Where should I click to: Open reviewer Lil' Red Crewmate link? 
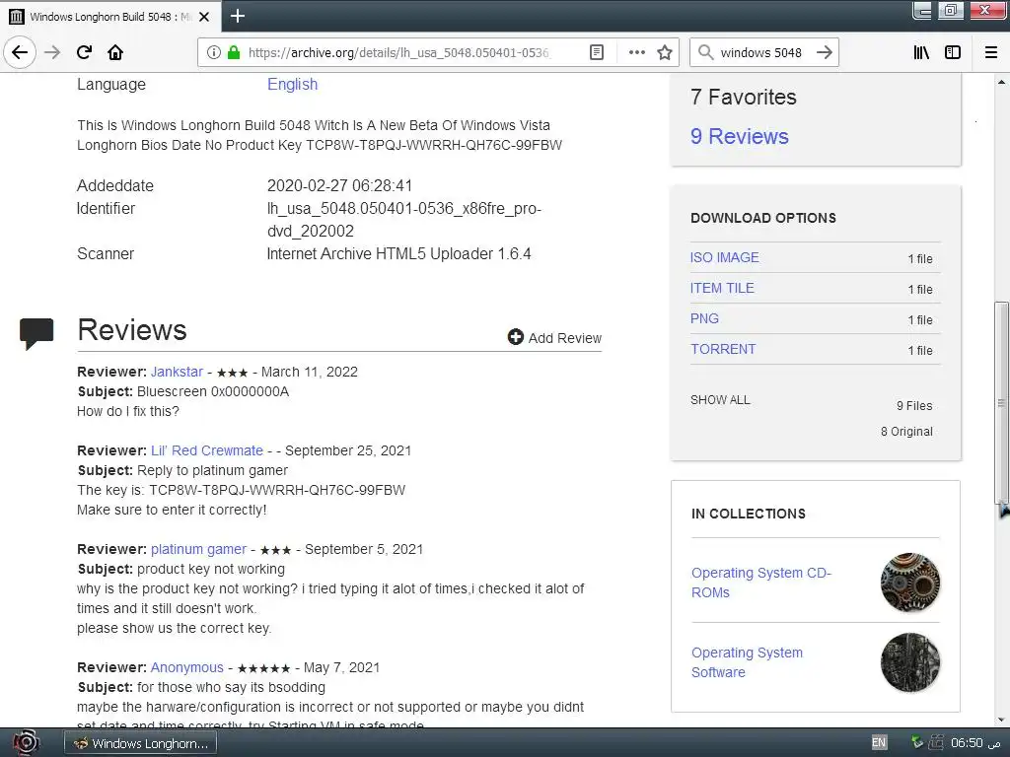pyautogui.click(x=207, y=450)
